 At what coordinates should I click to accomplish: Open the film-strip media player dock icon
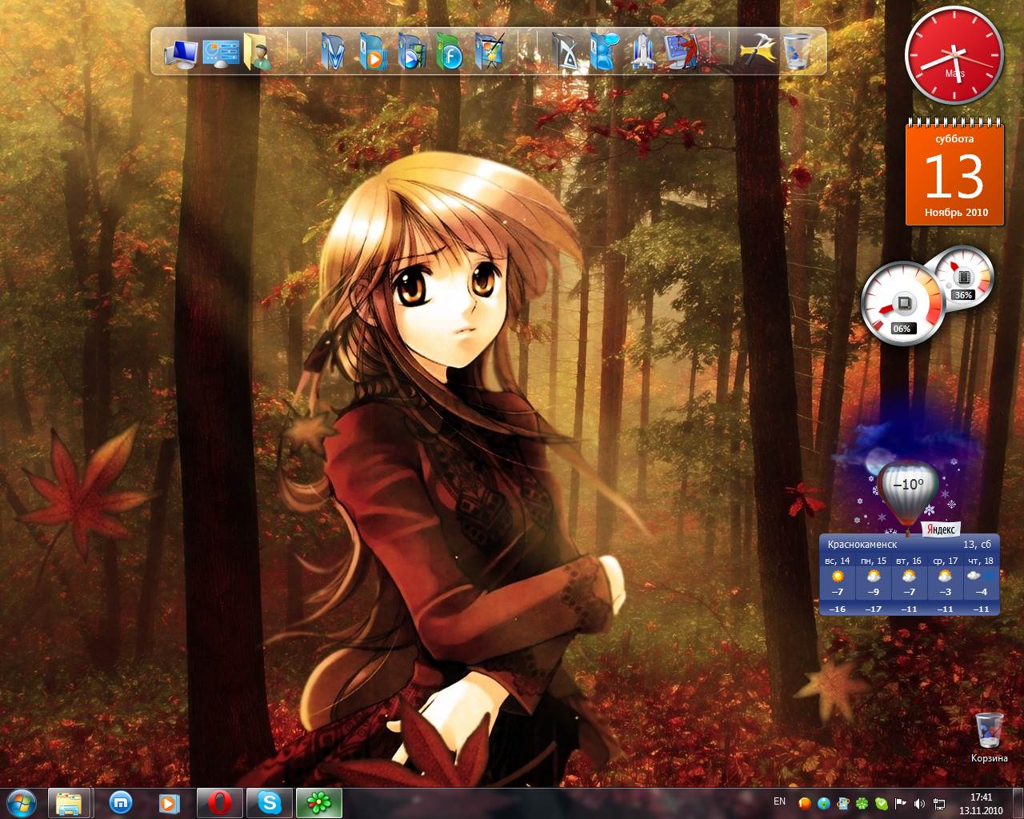[411, 52]
